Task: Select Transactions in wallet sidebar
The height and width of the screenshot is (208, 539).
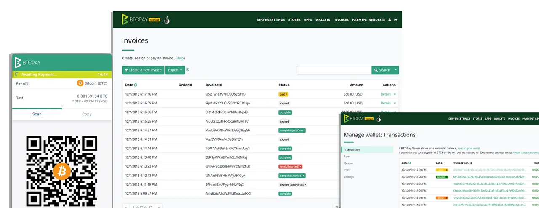Action: point(367,149)
